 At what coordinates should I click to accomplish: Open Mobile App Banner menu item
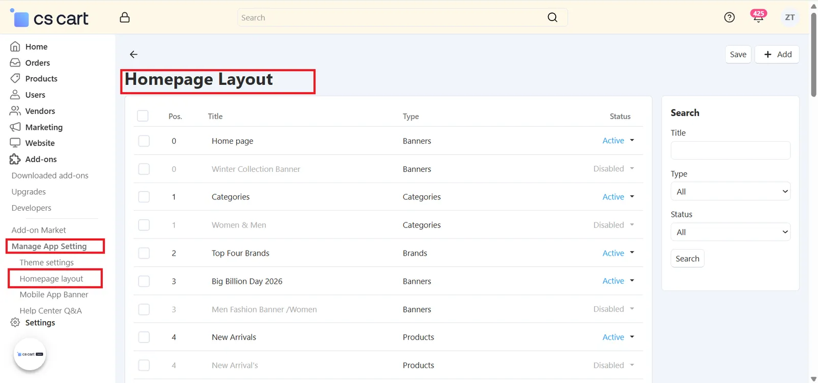(x=54, y=295)
